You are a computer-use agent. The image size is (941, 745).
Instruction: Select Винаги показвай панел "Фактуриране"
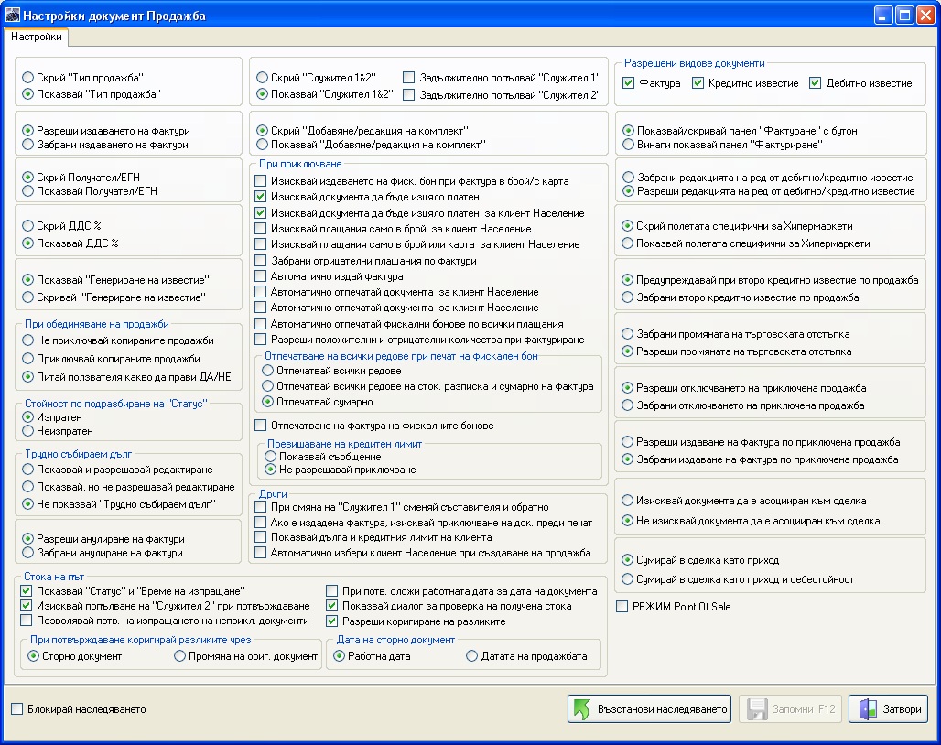(628, 145)
